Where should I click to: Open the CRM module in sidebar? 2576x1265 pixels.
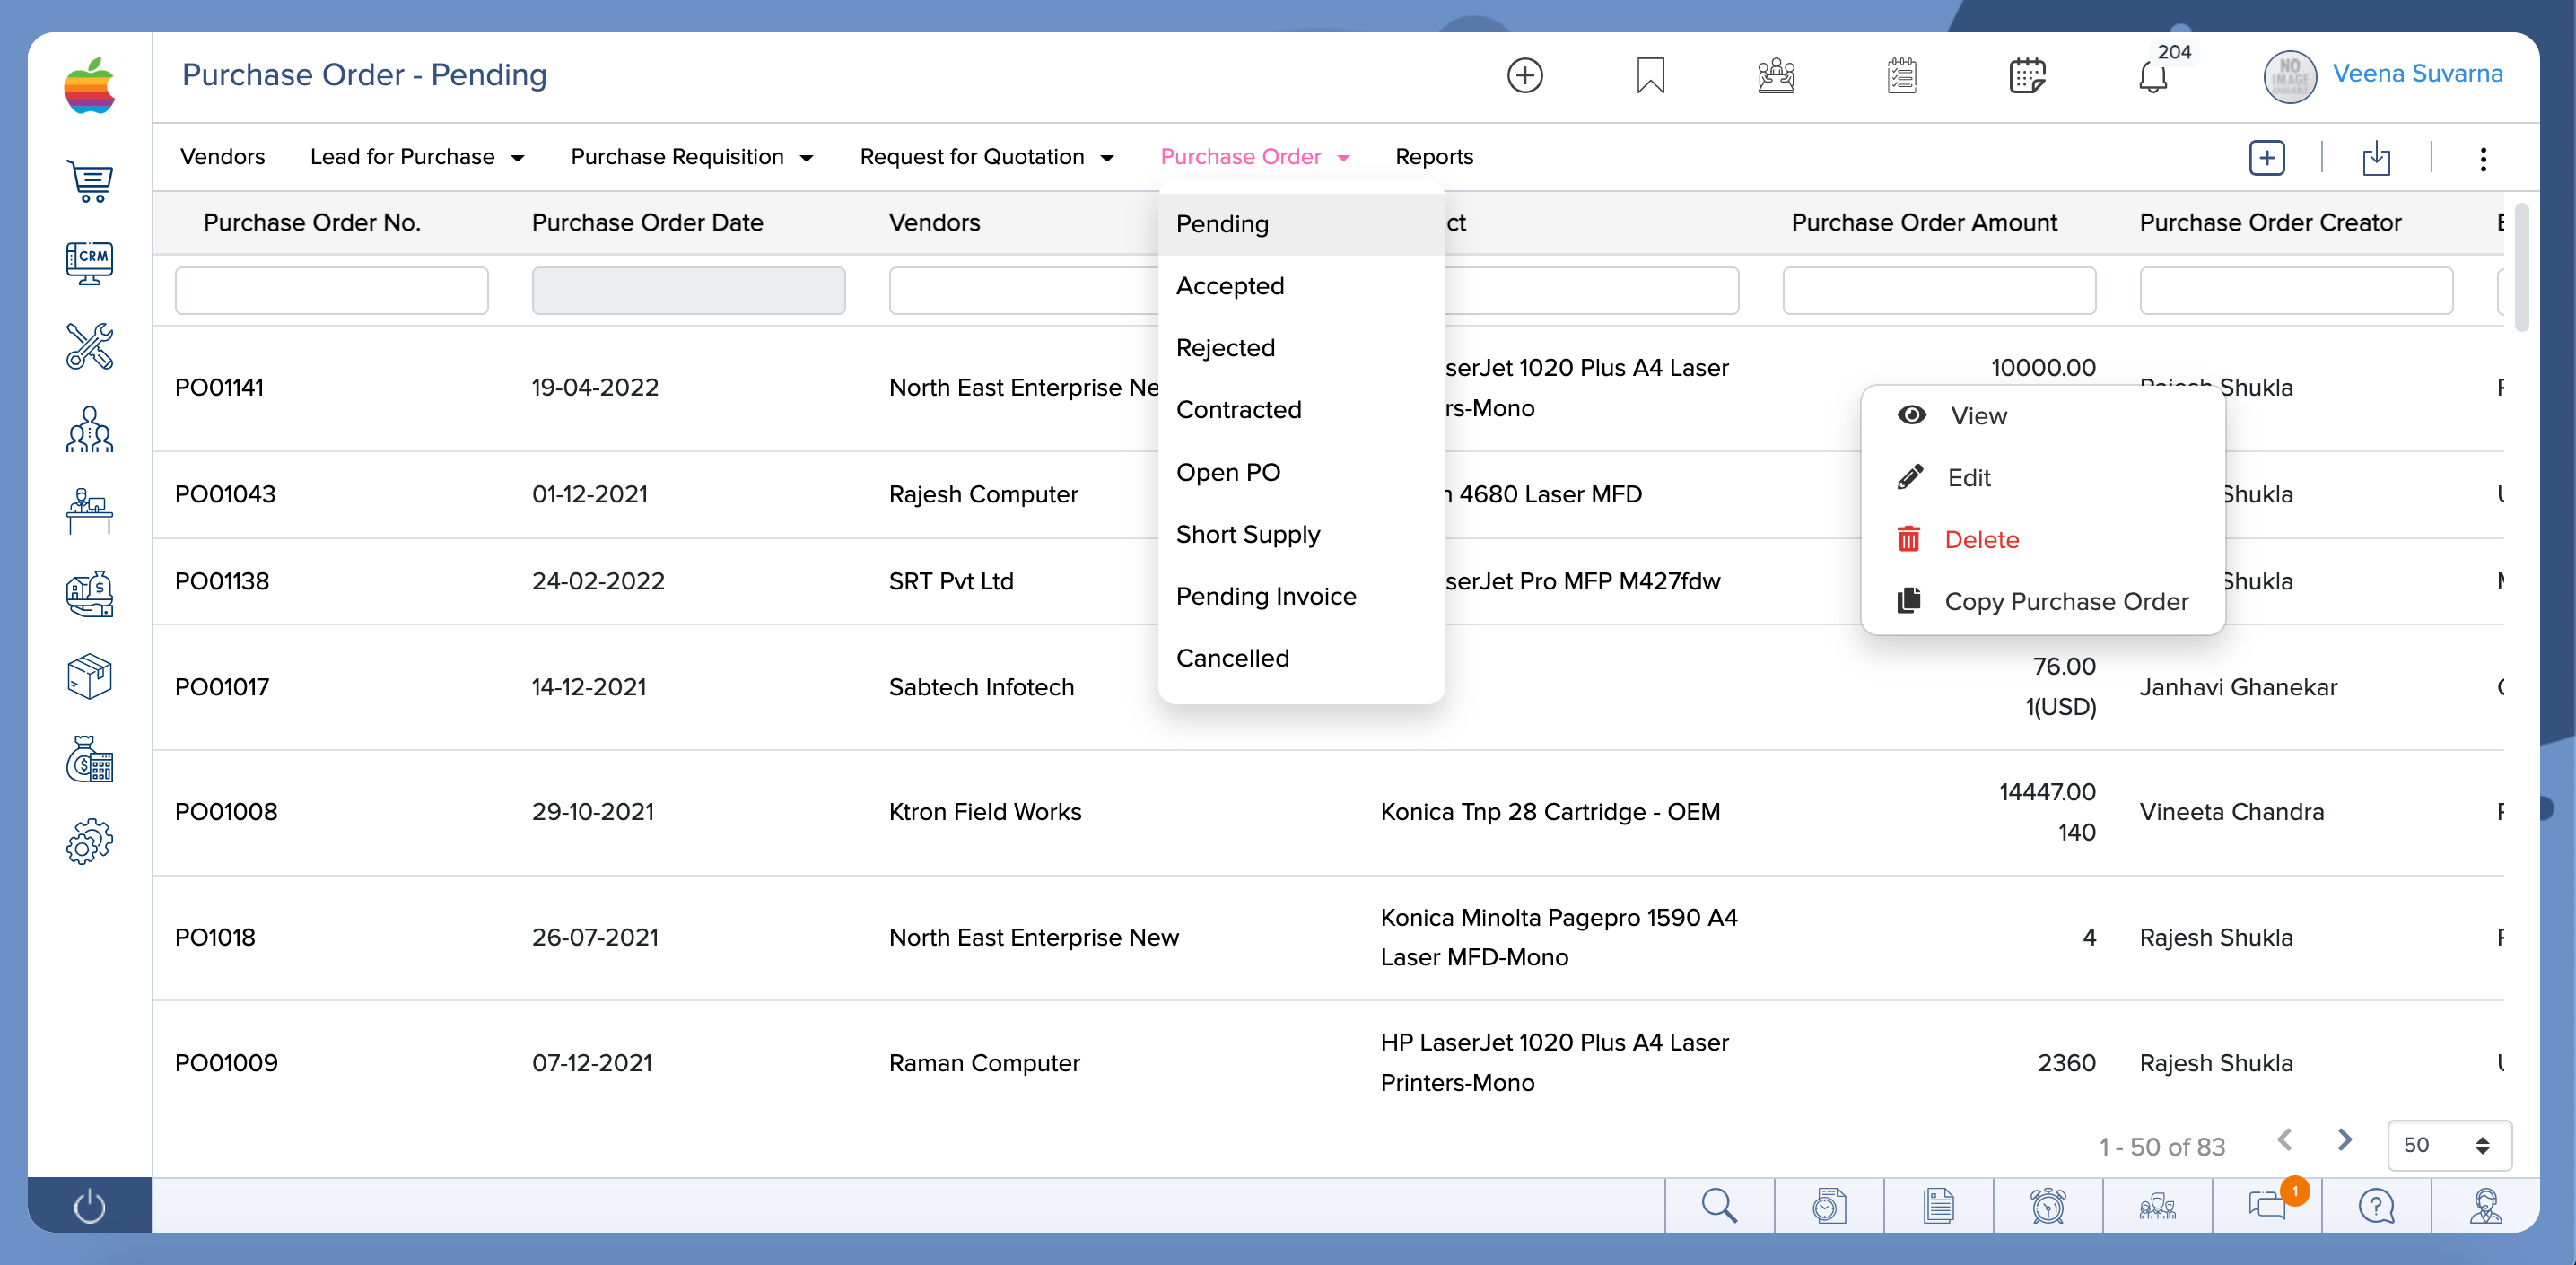[90, 263]
